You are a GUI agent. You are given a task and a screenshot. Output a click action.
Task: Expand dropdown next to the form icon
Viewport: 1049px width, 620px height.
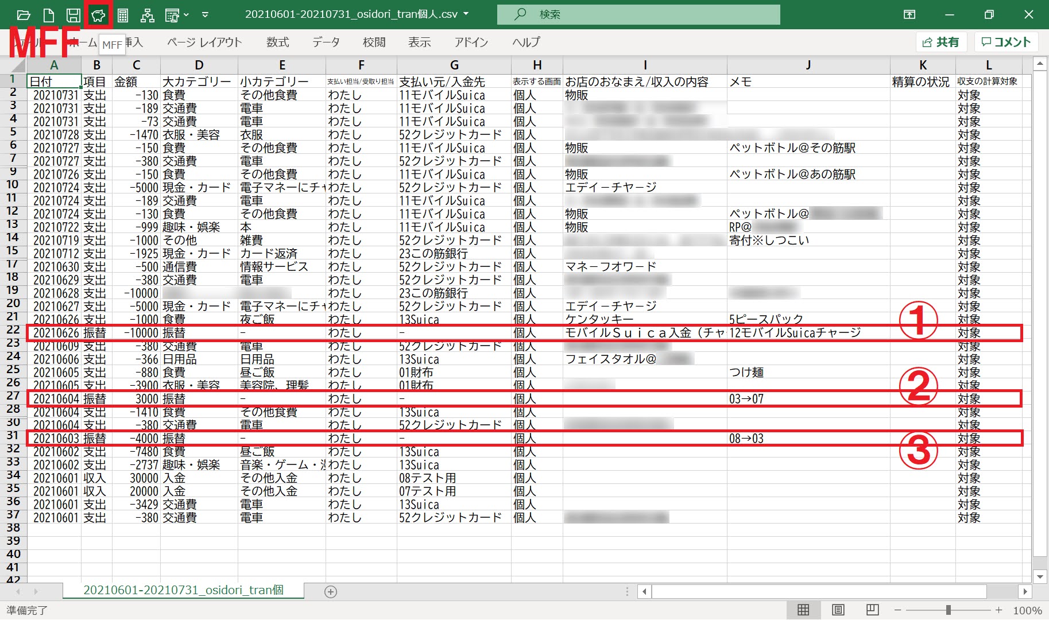tap(186, 15)
